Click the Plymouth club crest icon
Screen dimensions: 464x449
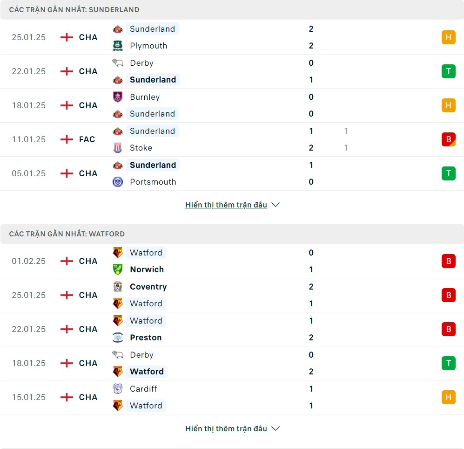click(x=117, y=46)
